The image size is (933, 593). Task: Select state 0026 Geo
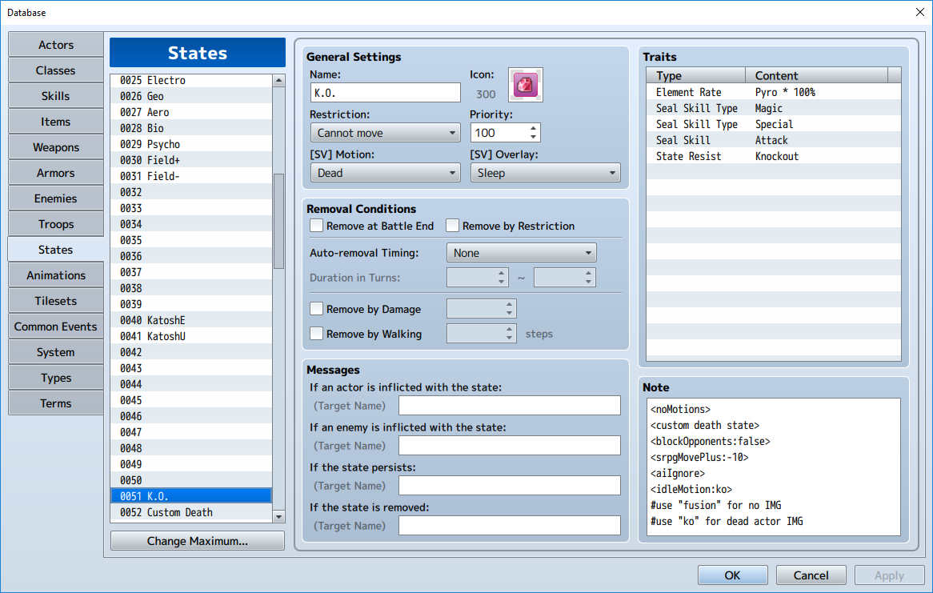191,97
